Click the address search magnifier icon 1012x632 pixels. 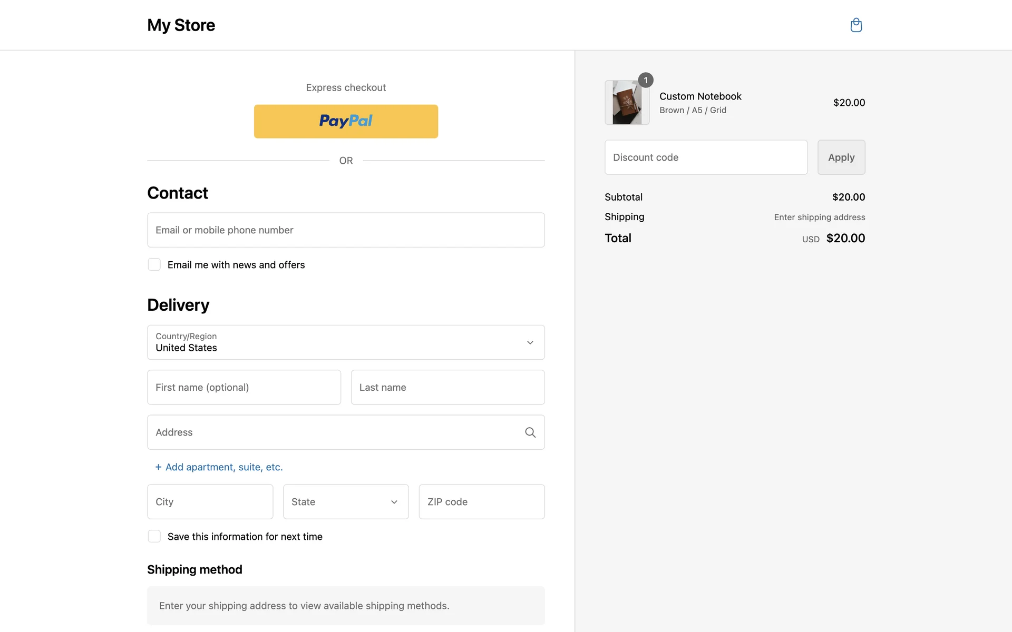530,432
